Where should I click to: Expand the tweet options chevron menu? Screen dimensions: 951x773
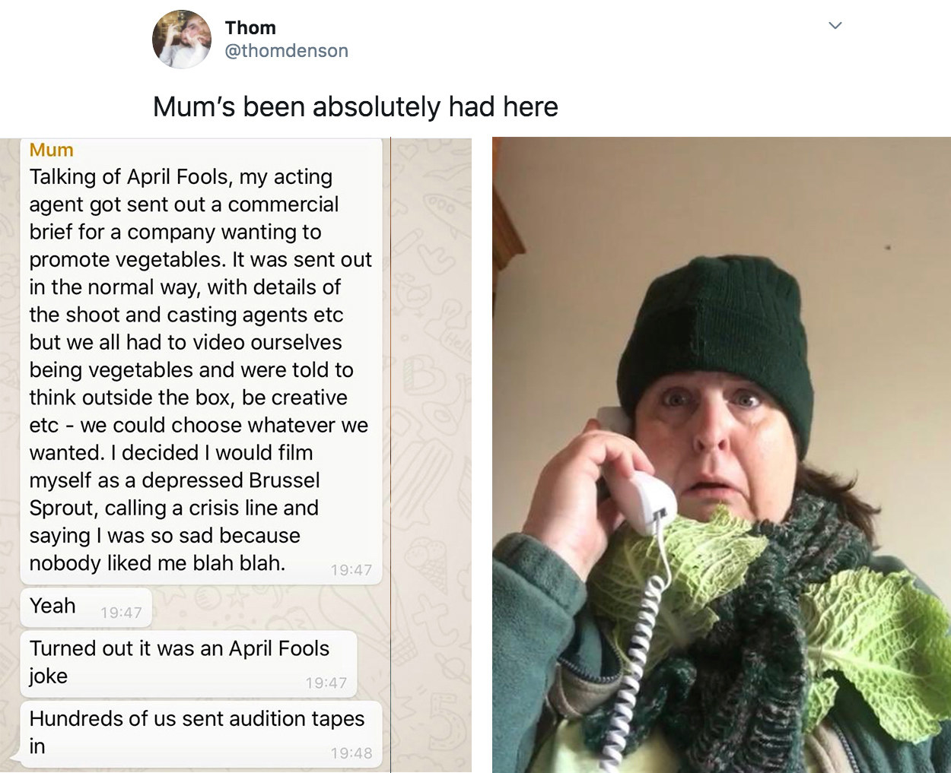coord(835,26)
